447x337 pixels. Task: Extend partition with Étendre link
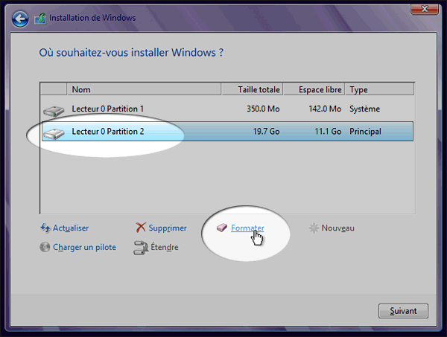coord(165,247)
